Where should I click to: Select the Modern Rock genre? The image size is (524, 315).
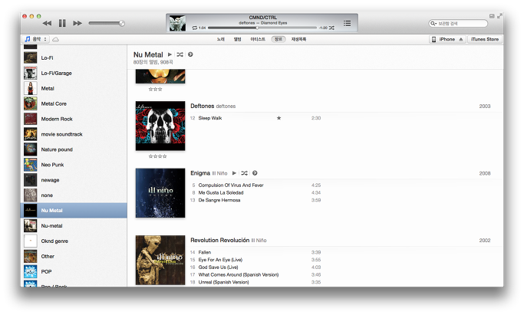coord(74,119)
